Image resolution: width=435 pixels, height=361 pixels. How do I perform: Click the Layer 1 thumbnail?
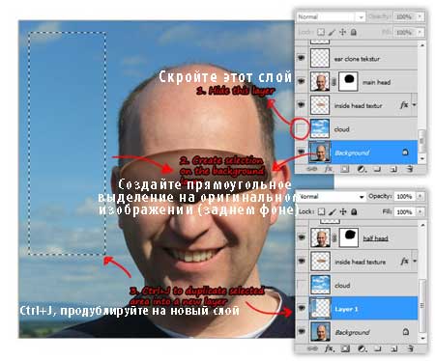320,308
